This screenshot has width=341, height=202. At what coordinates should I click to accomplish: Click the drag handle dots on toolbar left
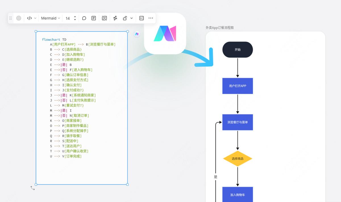11,18
